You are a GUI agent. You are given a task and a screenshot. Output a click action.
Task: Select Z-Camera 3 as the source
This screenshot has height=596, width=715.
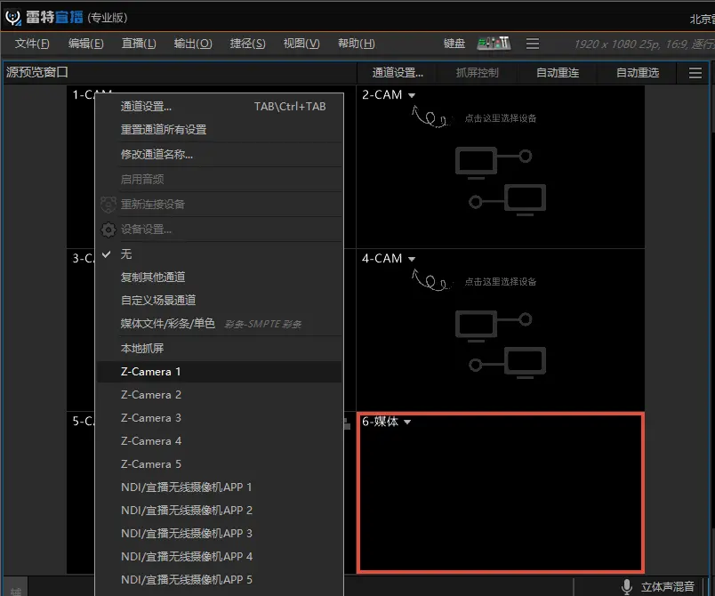pyautogui.click(x=220, y=418)
